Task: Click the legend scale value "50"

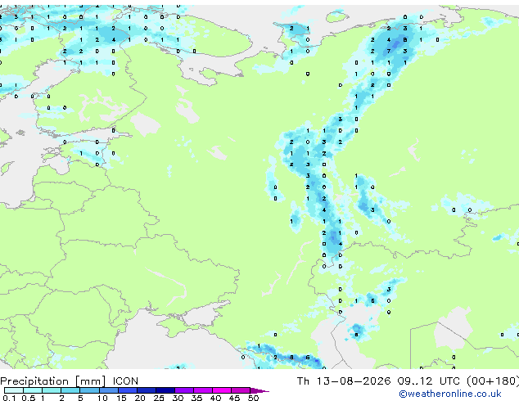Action: (253, 398)
